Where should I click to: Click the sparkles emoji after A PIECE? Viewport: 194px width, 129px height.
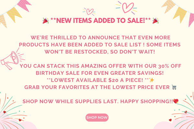point(152,80)
